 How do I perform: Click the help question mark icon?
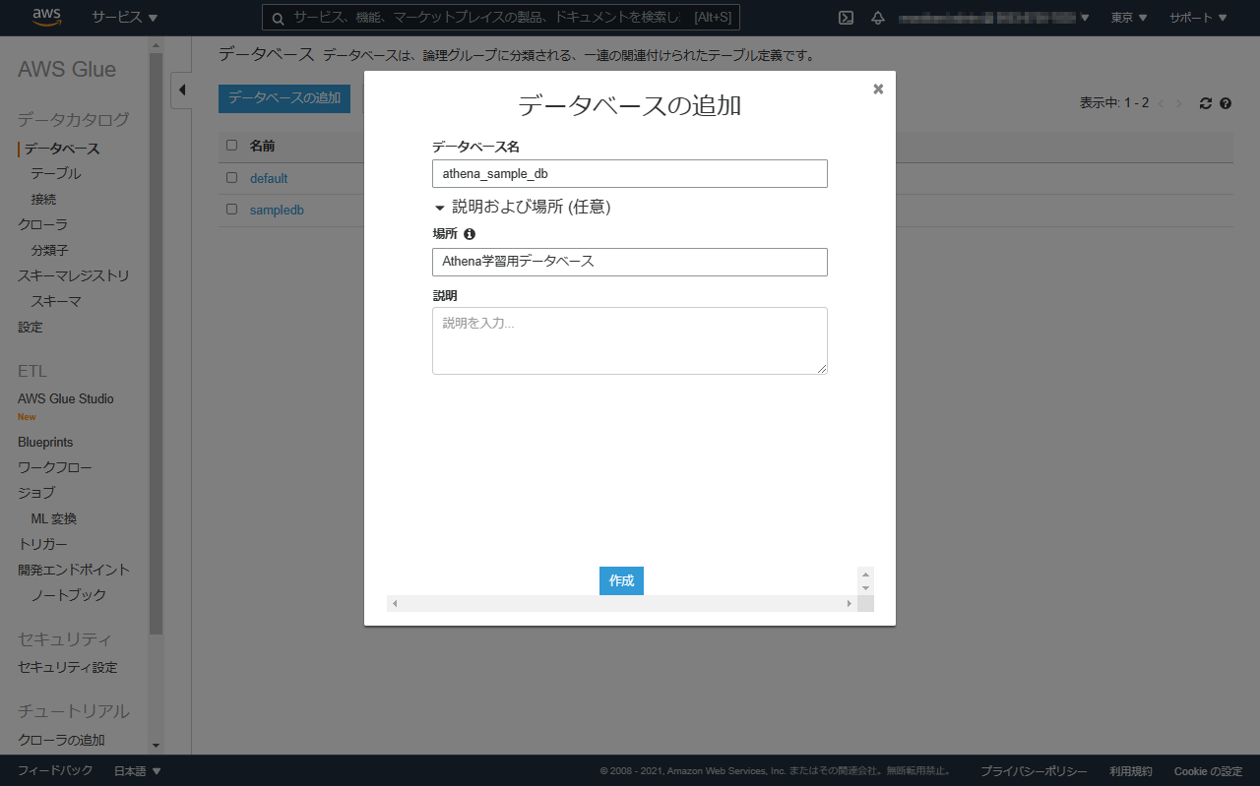(x=1226, y=103)
